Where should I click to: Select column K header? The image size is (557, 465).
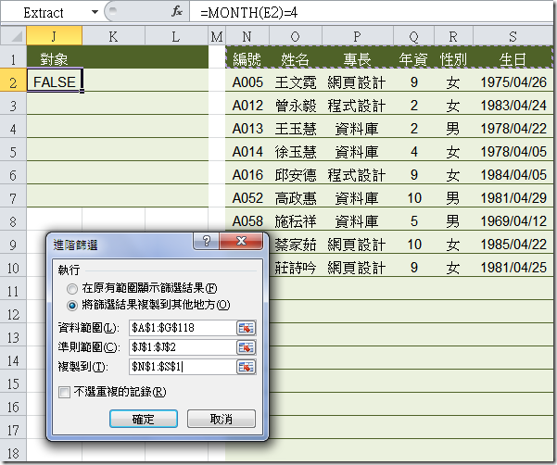(x=113, y=36)
